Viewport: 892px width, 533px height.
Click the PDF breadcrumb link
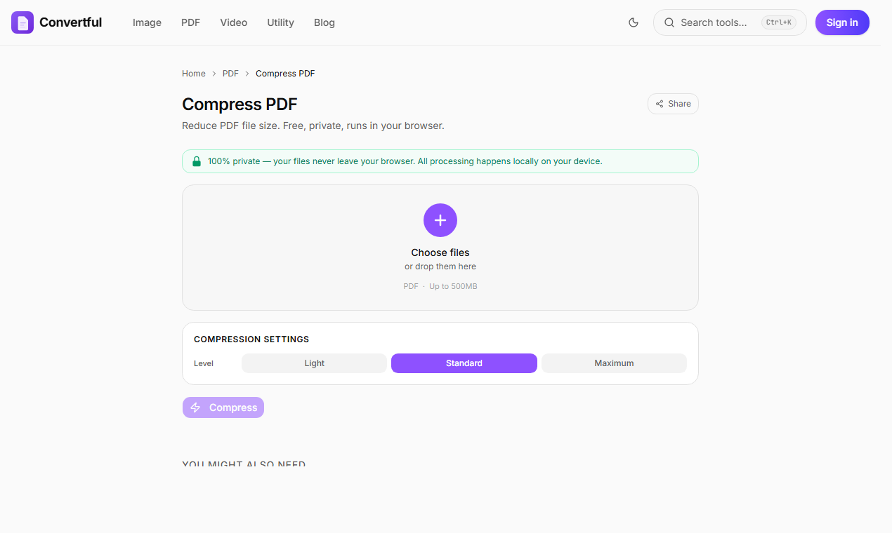[230, 74]
